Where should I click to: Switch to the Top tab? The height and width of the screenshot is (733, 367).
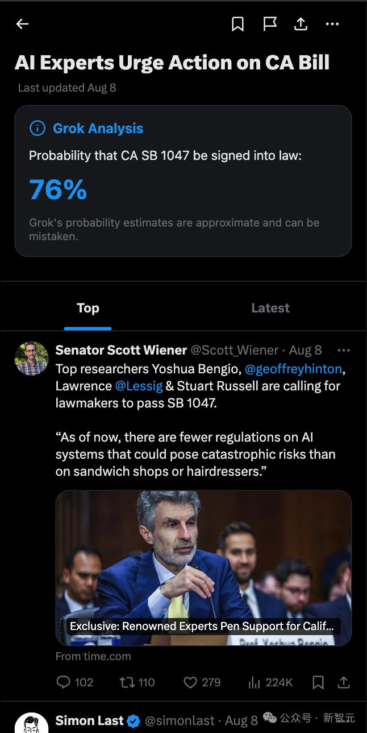pos(87,308)
